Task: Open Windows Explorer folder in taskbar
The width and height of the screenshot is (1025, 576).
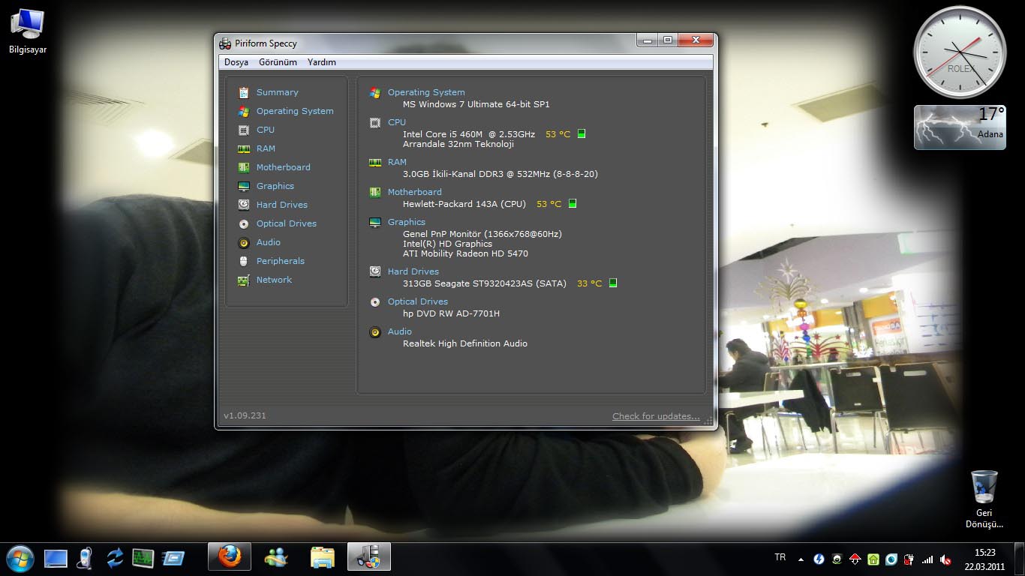Action: pos(323,557)
